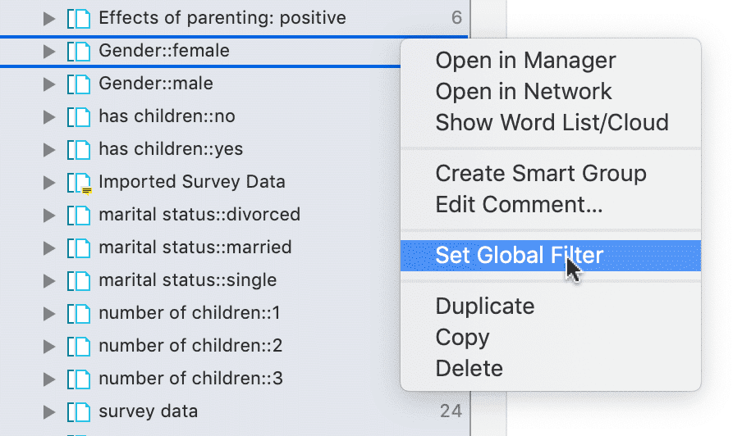Click document group icon beside Gender::male
Screen dimensions: 742x436
79,84
